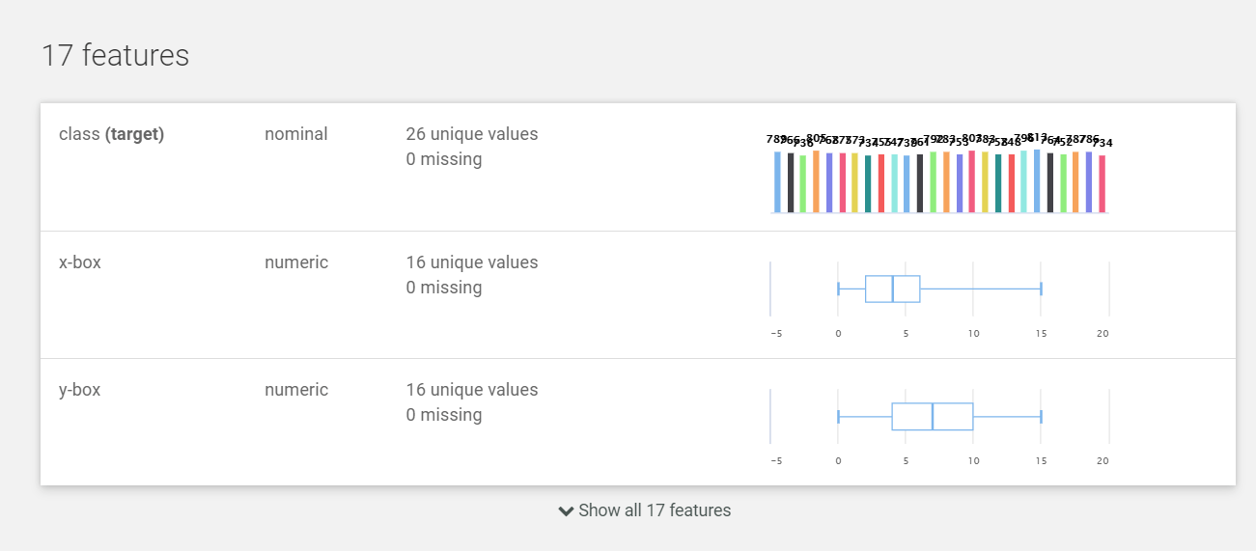Click the tall blue bar labeled 813
1256x551 pixels.
pyautogui.click(x=1037, y=180)
